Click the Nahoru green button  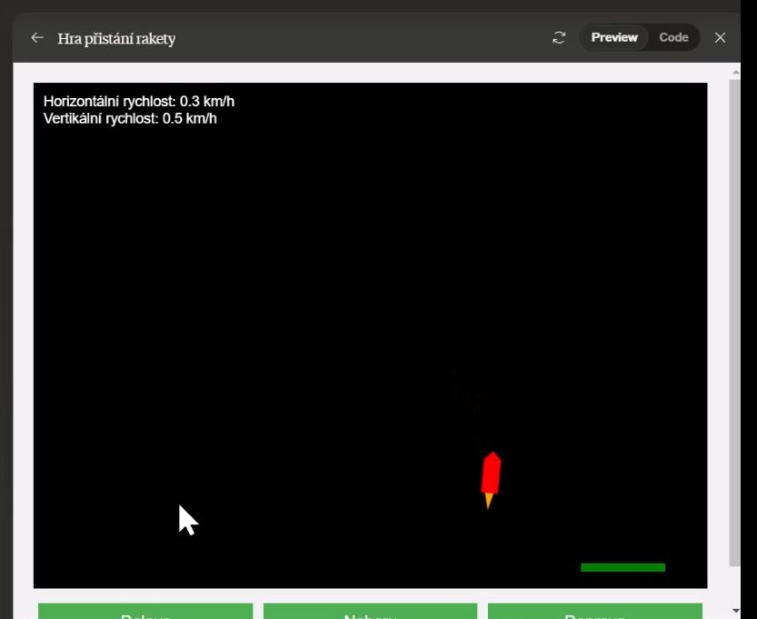pos(370,611)
